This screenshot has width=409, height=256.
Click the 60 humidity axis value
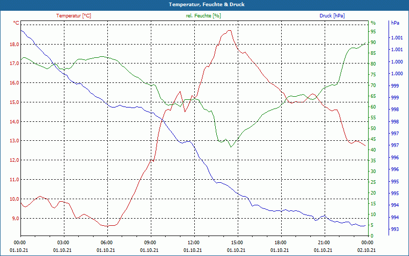pyautogui.click(x=373, y=107)
